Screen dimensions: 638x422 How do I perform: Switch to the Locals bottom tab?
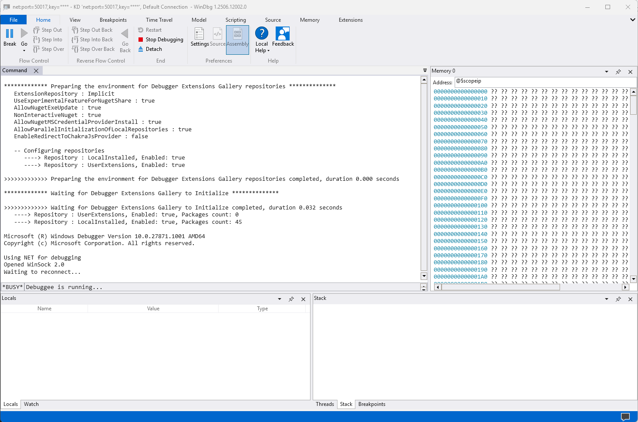tap(11, 404)
